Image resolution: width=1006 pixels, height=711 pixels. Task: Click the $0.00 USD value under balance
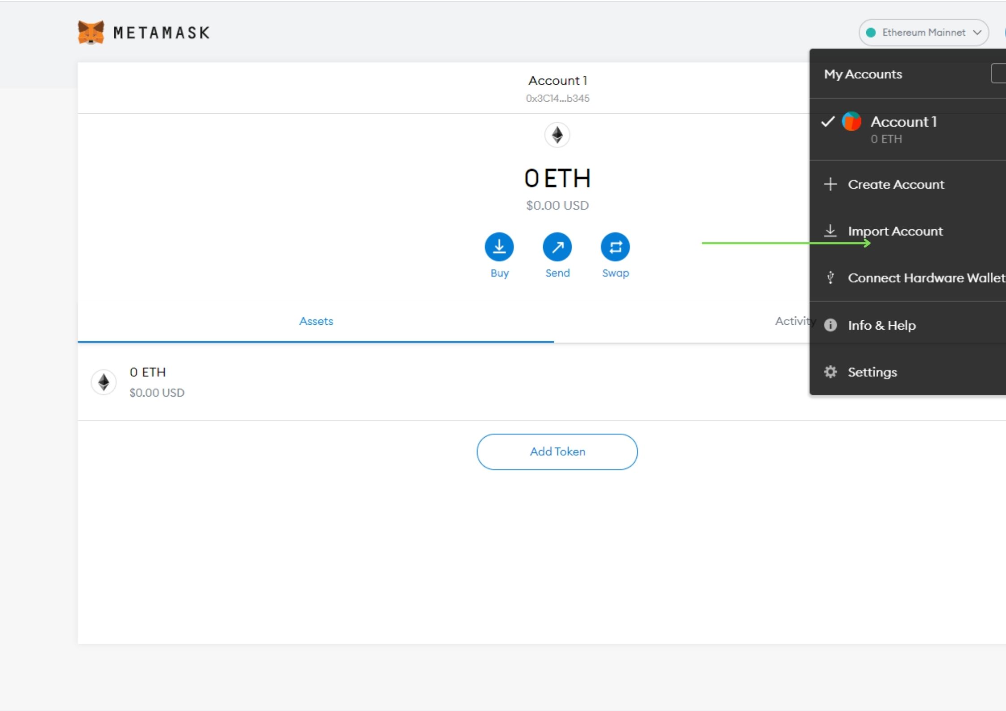[557, 206]
